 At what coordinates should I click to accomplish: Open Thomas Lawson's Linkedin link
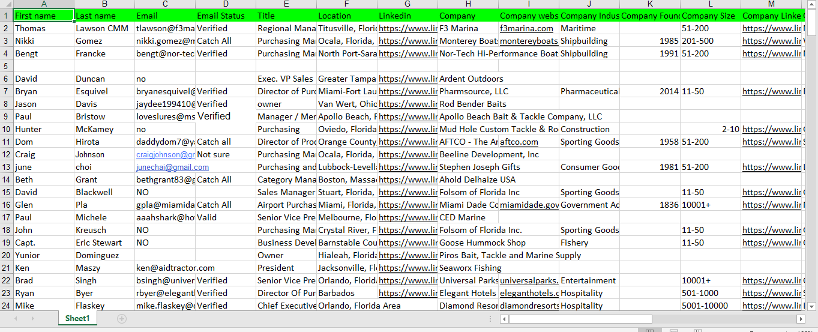point(407,28)
